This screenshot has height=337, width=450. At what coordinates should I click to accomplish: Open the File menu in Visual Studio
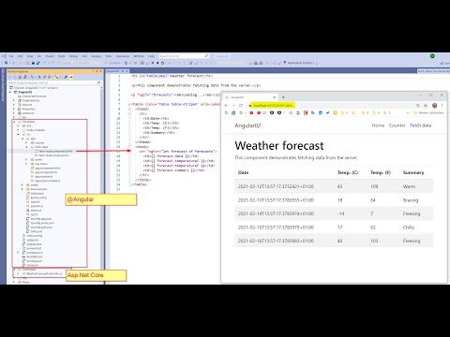click(11, 56)
